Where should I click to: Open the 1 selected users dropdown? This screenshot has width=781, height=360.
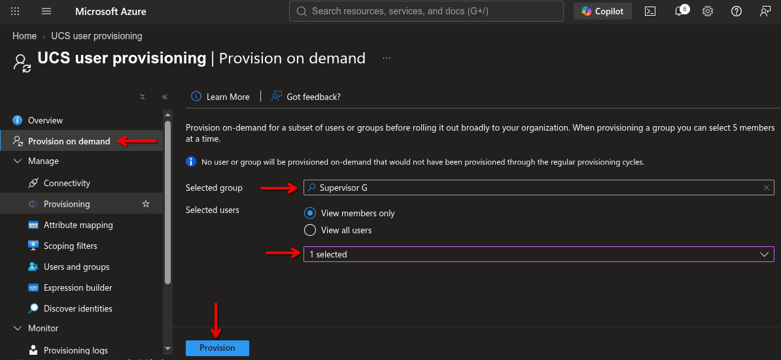point(539,254)
